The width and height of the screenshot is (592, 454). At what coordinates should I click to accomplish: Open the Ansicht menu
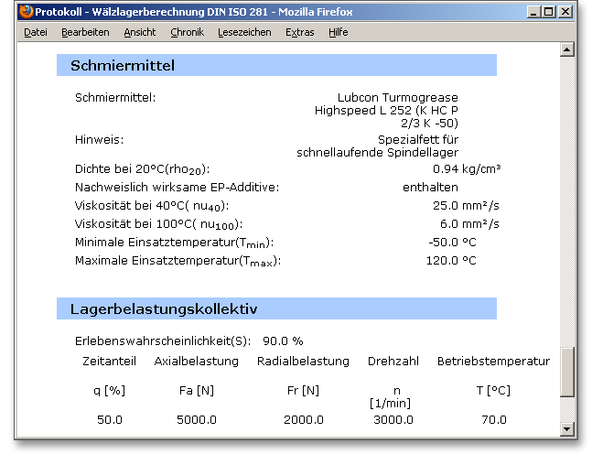click(139, 32)
